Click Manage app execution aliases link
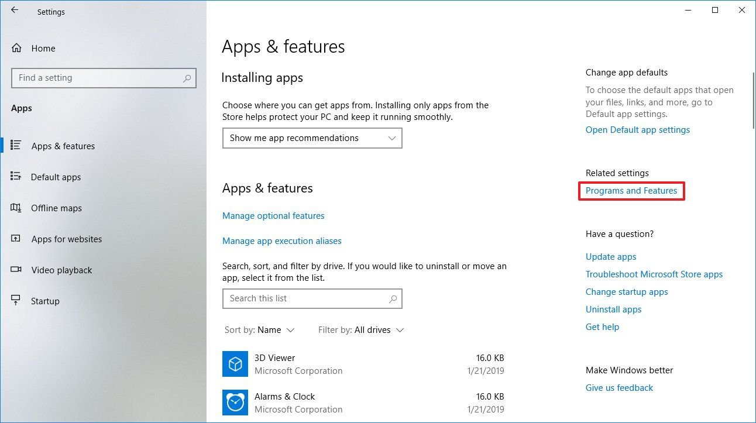The width and height of the screenshot is (756, 423). click(x=281, y=241)
